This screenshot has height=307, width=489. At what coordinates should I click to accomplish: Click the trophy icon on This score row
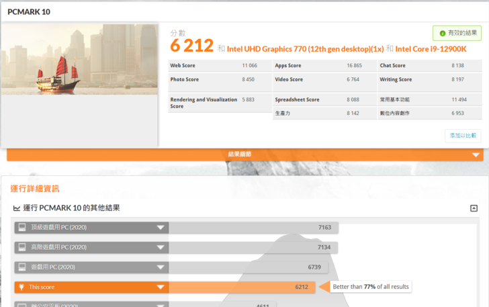pos(21,287)
